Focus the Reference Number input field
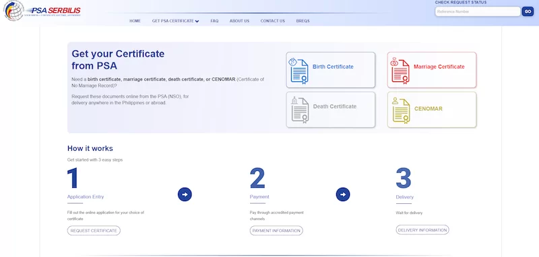Image resolution: width=539 pixels, height=257 pixels. point(478,11)
